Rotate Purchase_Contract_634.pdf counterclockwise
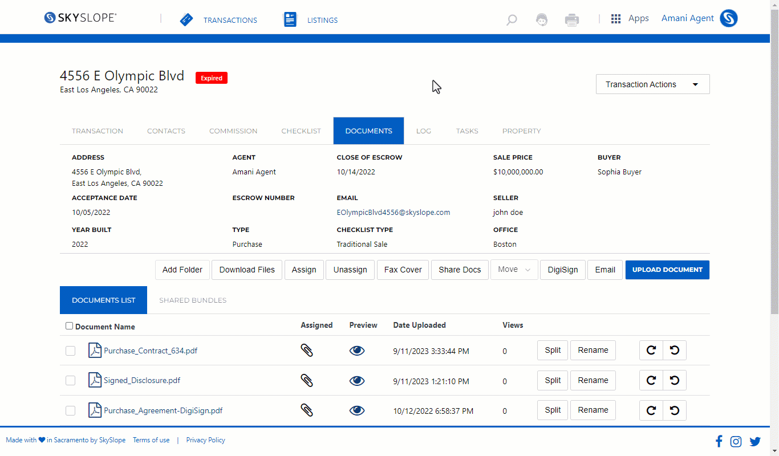Image resolution: width=779 pixels, height=456 pixels. click(675, 351)
